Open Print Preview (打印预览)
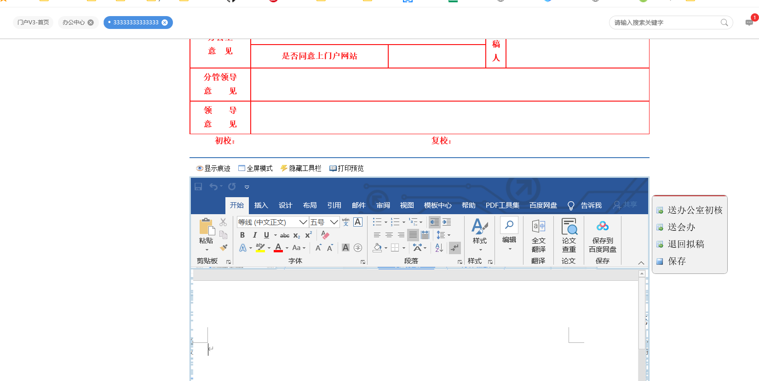 point(346,168)
